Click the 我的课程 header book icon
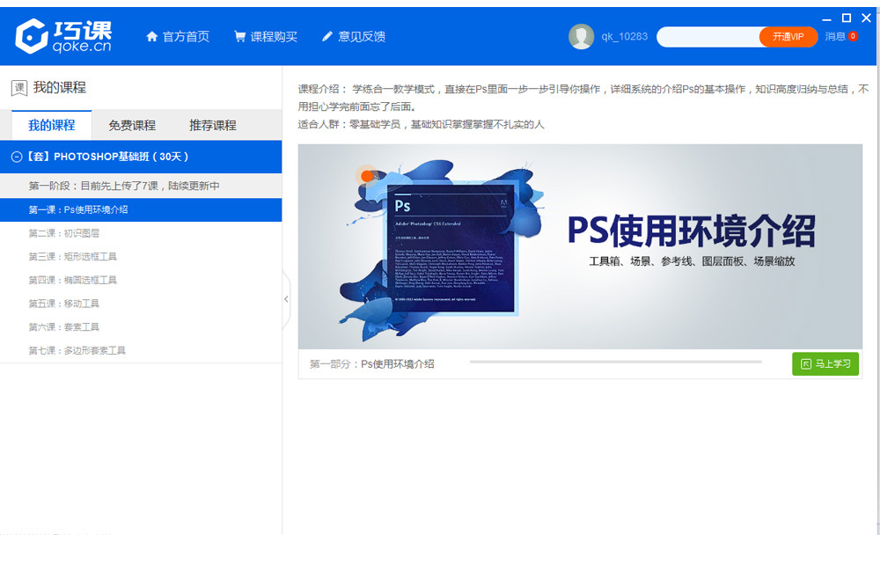This screenshot has width=880, height=586. click(18, 88)
